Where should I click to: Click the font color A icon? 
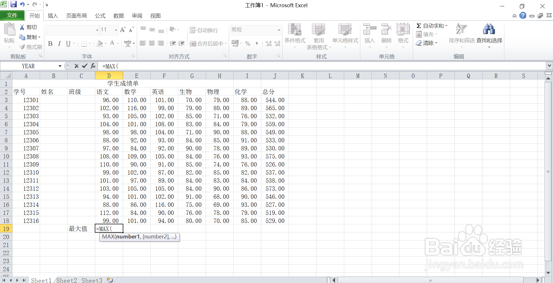tap(112, 43)
